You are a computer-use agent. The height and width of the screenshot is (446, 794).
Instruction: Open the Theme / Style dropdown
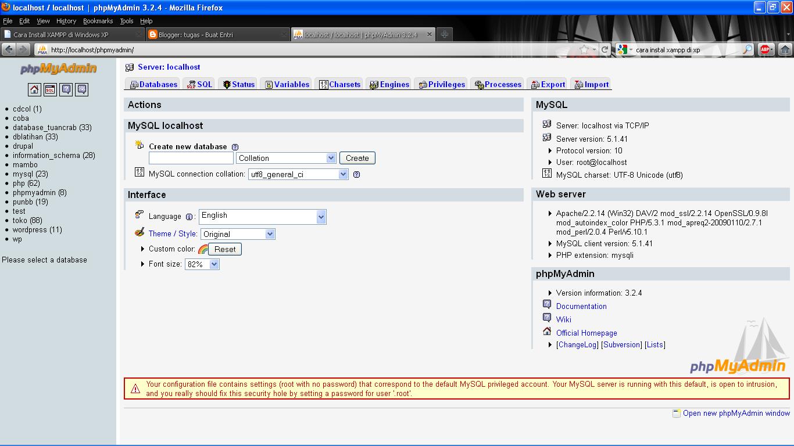click(x=238, y=233)
